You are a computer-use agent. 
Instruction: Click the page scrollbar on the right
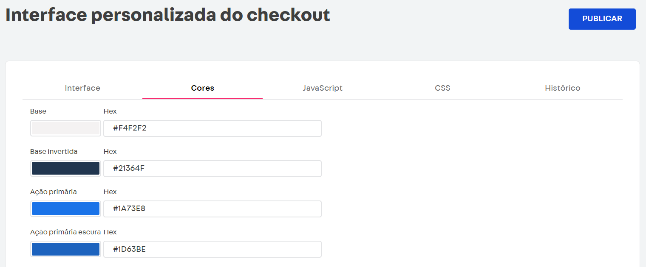pyautogui.click(x=643, y=133)
